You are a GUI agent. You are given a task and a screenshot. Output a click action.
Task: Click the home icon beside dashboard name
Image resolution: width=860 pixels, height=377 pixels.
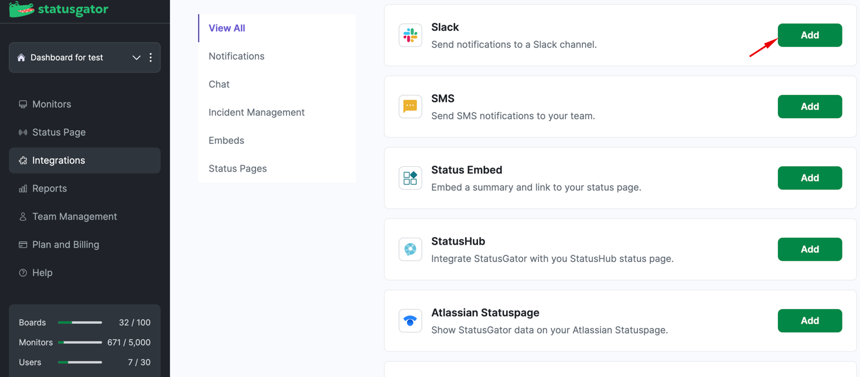(21, 57)
